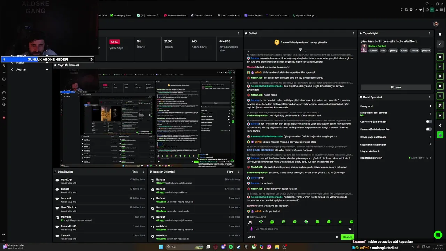Toggle the wrench stream info panel icon
Viewport: 446px width, 251px height.
click(x=440, y=115)
